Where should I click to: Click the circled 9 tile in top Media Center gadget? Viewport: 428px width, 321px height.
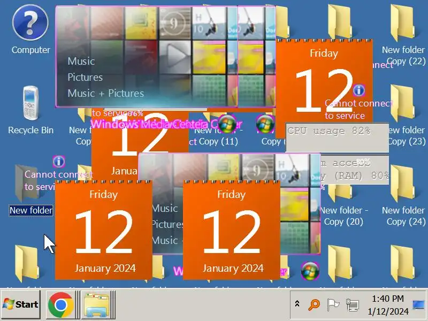tap(175, 23)
